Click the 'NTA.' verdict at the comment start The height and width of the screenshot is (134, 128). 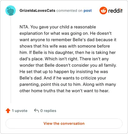[24, 27]
